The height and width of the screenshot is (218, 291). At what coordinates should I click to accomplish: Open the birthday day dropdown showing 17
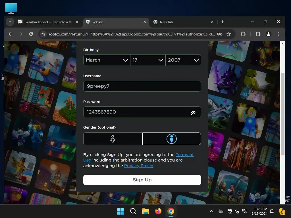(148, 60)
